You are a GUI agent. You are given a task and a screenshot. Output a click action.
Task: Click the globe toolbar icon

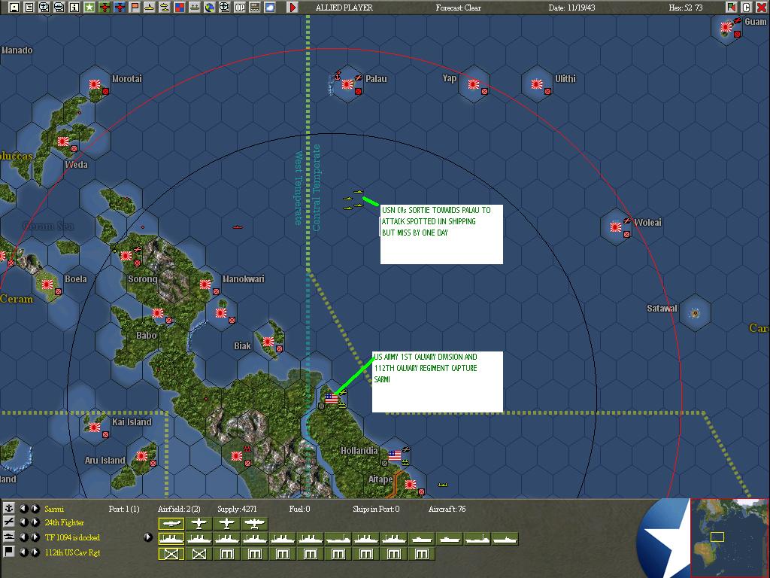tap(210, 7)
